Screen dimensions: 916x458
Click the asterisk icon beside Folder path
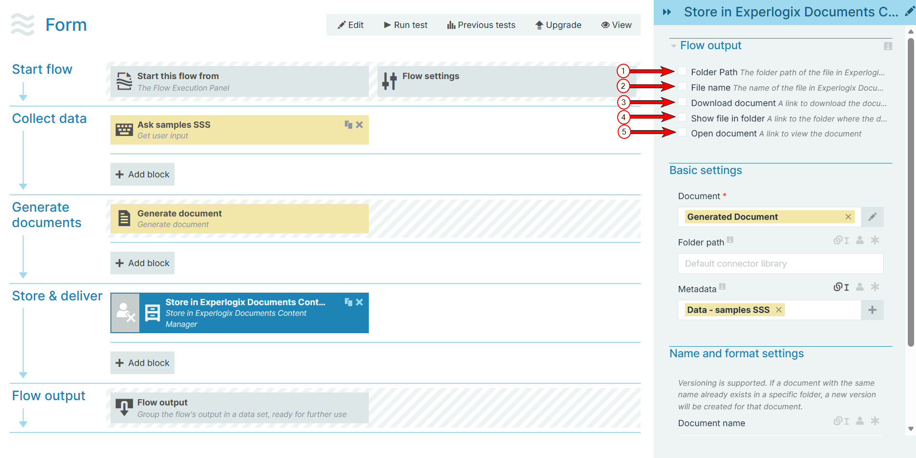[x=875, y=240]
